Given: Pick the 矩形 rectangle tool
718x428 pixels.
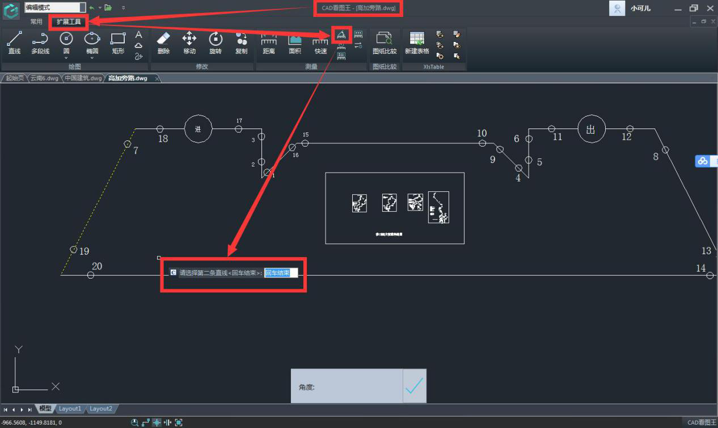Looking at the screenshot, I should [x=118, y=43].
